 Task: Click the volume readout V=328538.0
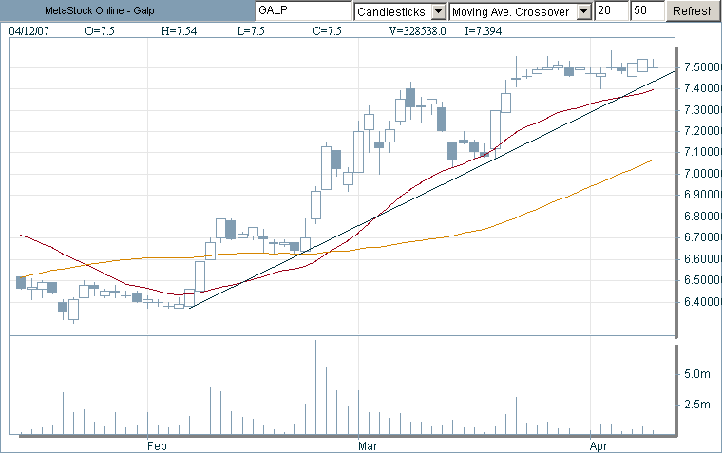(417, 31)
